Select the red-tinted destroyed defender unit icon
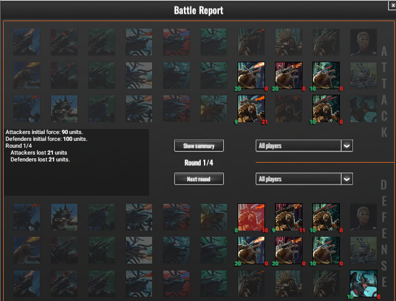Viewport: 396px width, 301px height. 251,217
